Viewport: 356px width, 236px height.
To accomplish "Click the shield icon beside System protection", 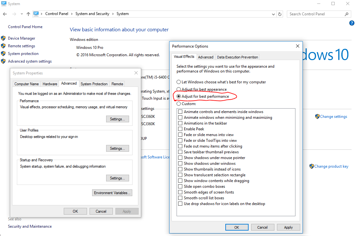I will pyautogui.click(x=3, y=54).
